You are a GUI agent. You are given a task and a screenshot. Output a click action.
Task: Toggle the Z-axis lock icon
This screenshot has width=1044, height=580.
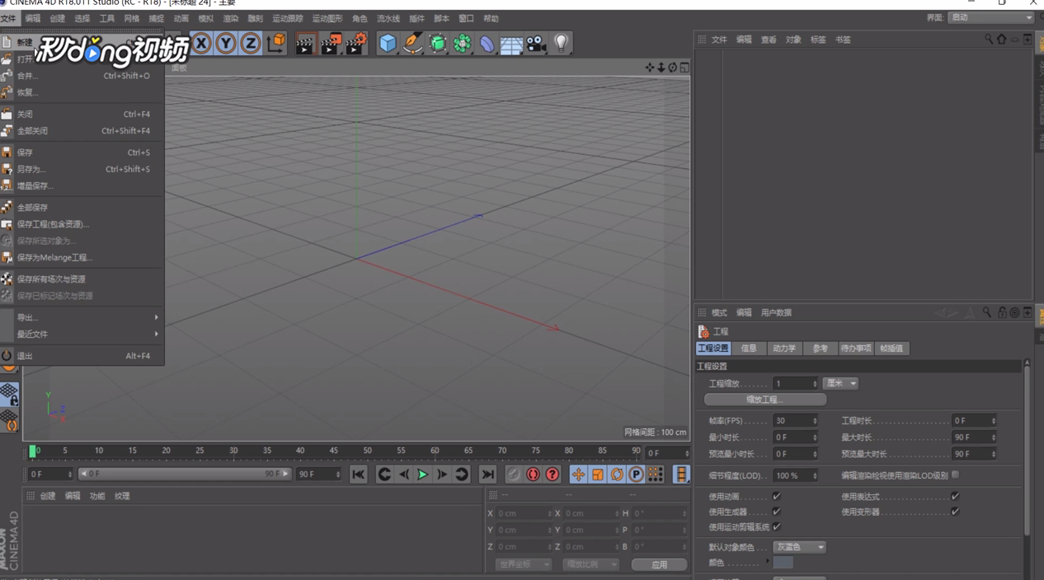pyautogui.click(x=251, y=43)
